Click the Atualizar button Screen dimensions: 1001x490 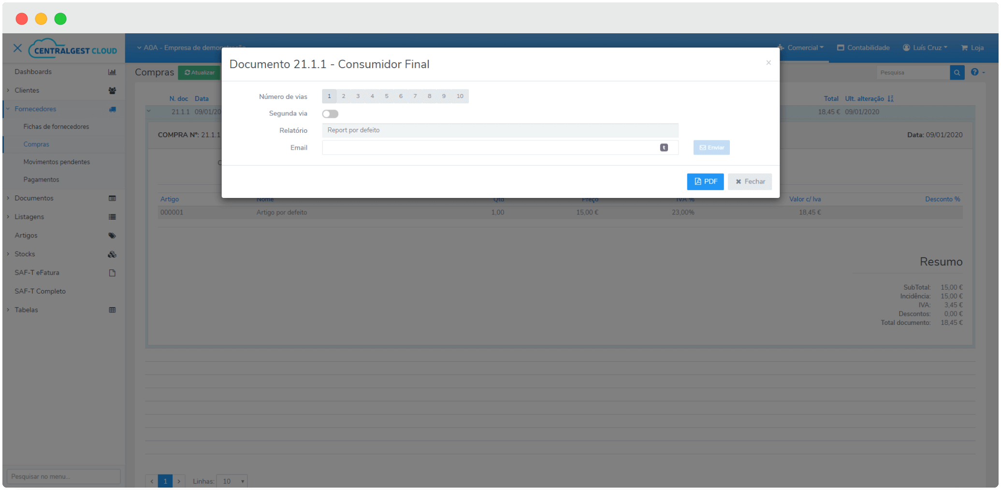pyautogui.click(x=199, y=72)
